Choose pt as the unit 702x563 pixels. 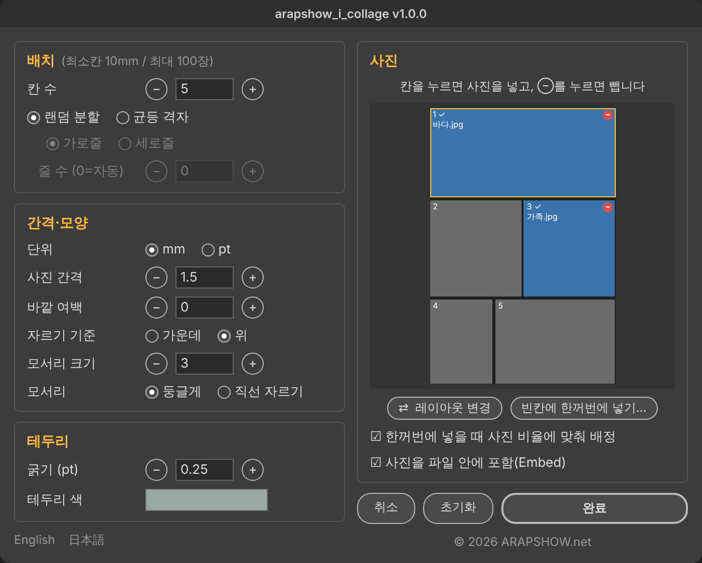click(216, 249)
